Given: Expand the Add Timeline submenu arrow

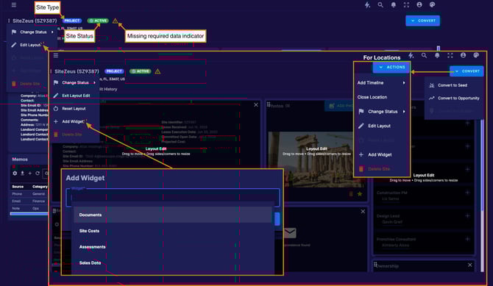Looking at the screenshot, I should [404, 83].
